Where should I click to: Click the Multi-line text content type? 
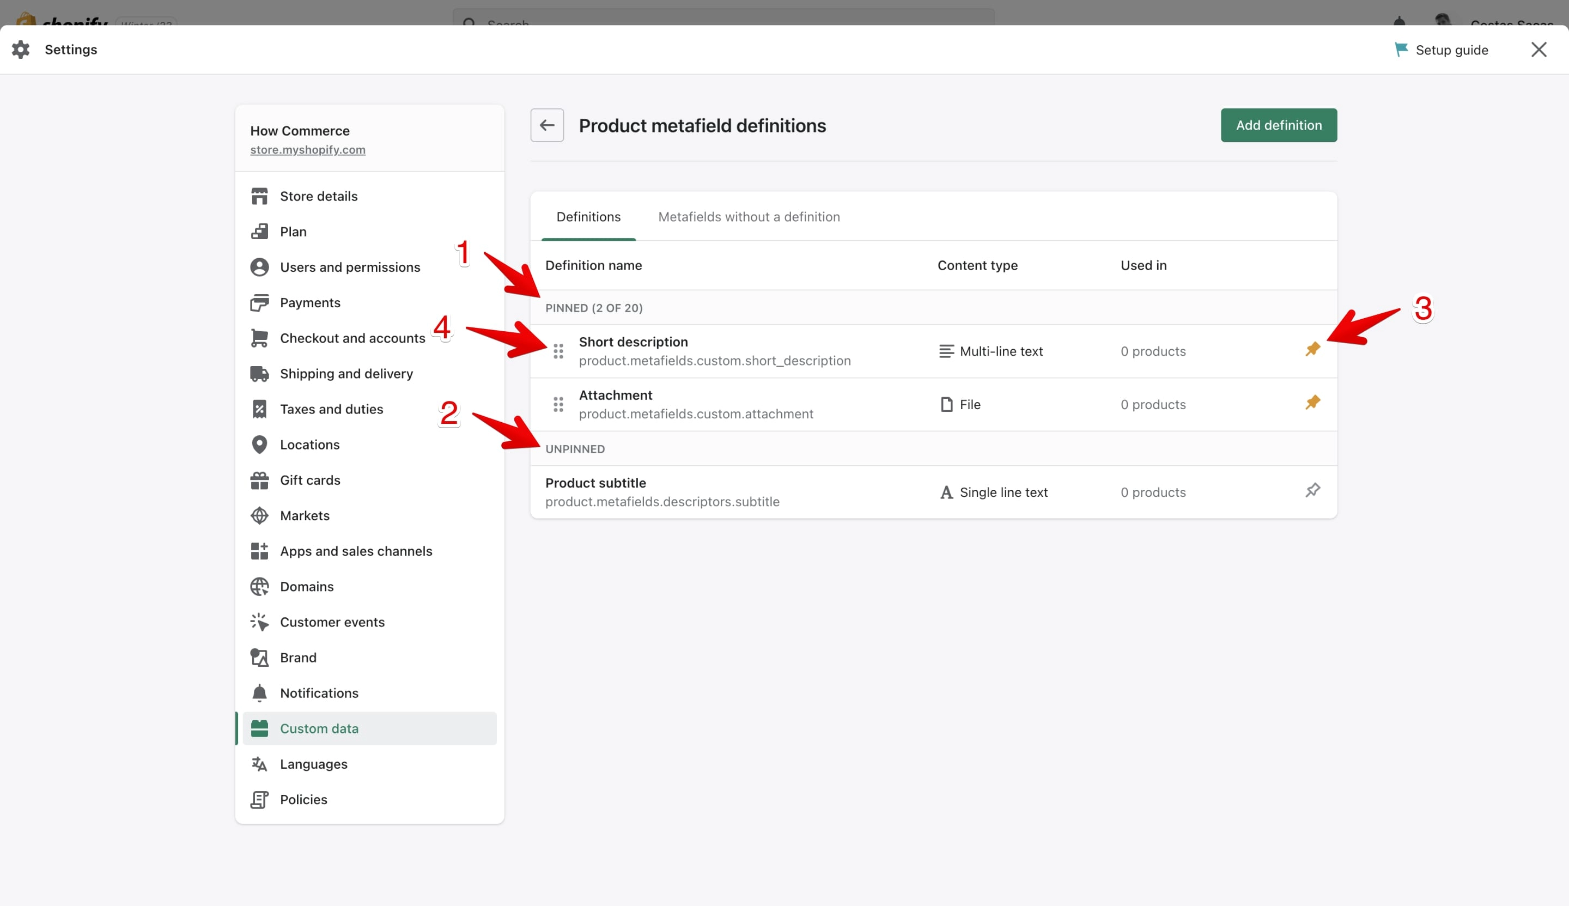(x=991, y=351)
